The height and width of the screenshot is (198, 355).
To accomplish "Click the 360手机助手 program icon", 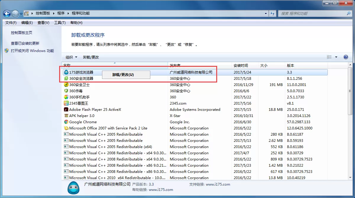I will (66, 97).
